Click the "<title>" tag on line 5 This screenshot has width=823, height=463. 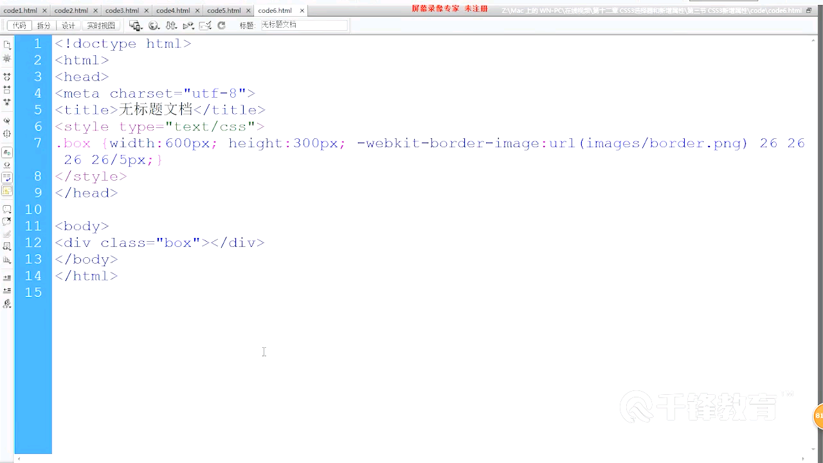click(87, 110)
